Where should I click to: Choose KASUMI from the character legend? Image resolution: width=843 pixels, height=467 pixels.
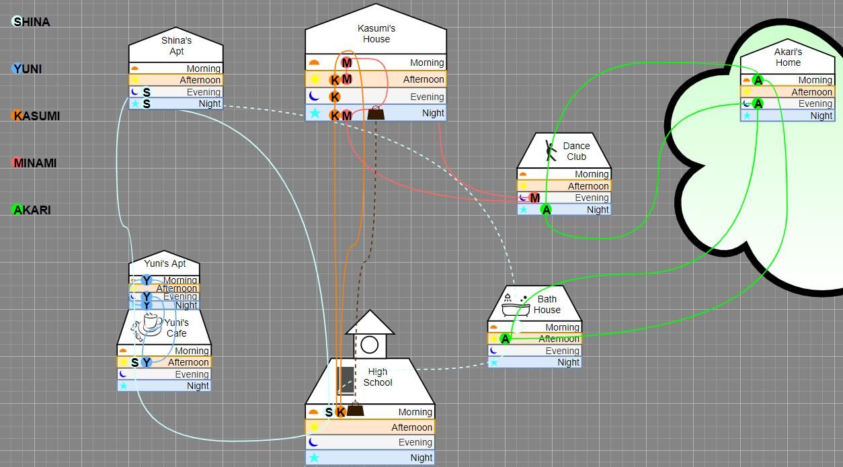point(36,116)
